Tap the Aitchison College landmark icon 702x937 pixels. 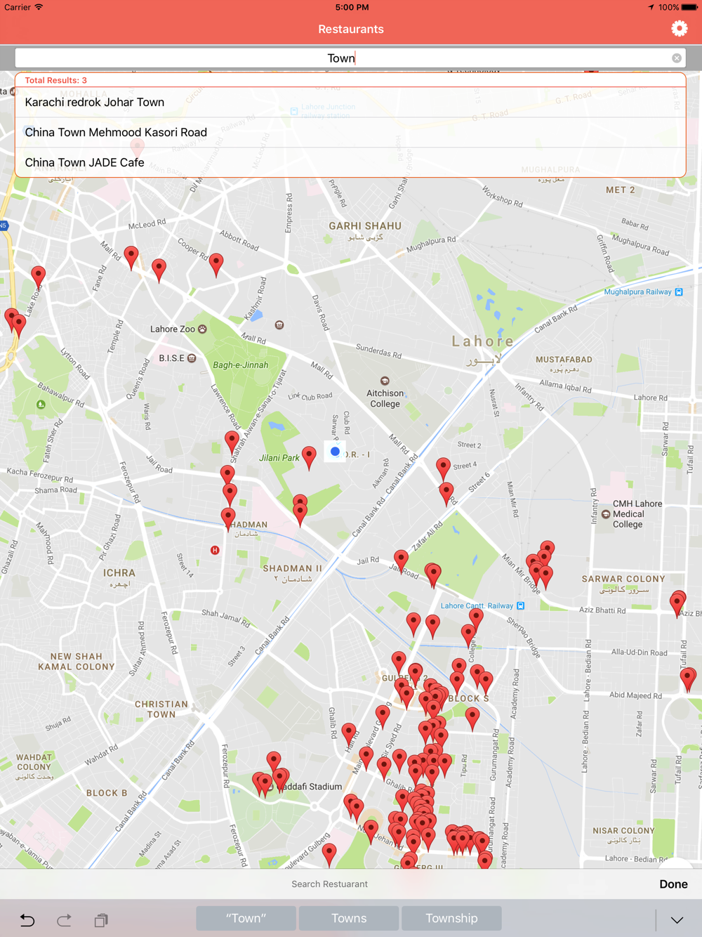(385, 381)
